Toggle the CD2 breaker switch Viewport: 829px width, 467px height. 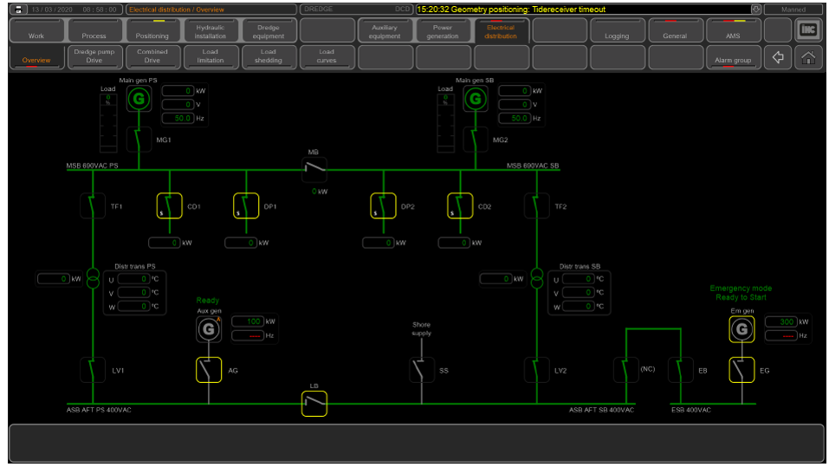[x=460, y=205]
